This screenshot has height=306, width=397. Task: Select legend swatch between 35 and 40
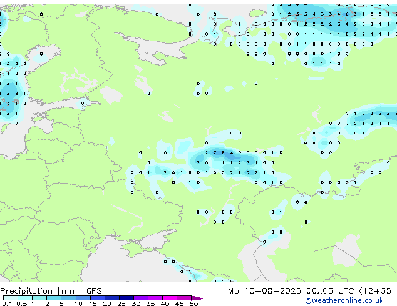click(155, 298)
